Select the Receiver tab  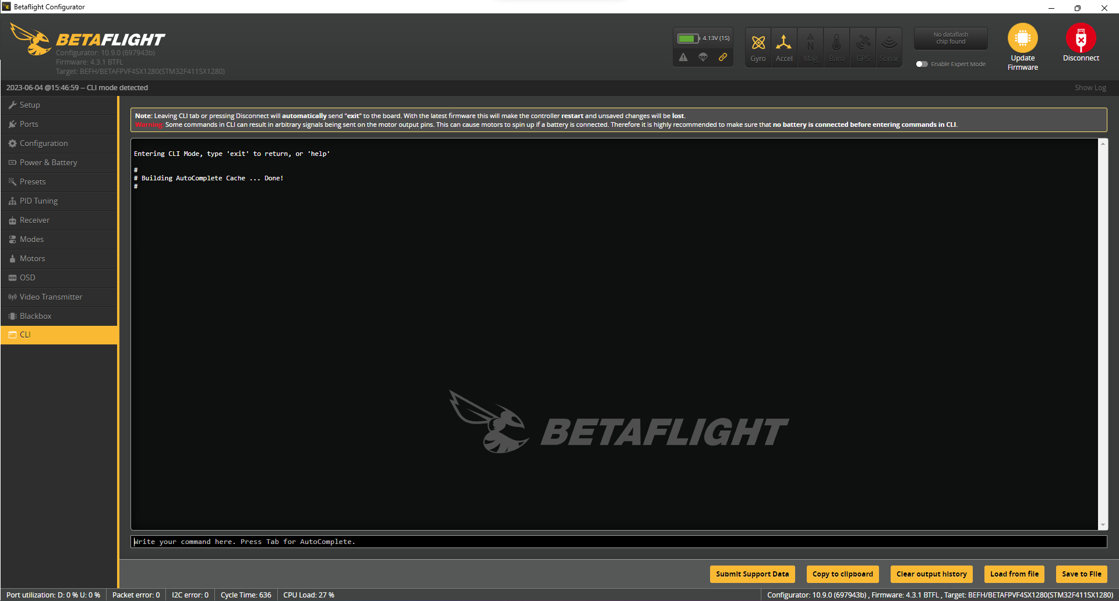tap(59, 220)
